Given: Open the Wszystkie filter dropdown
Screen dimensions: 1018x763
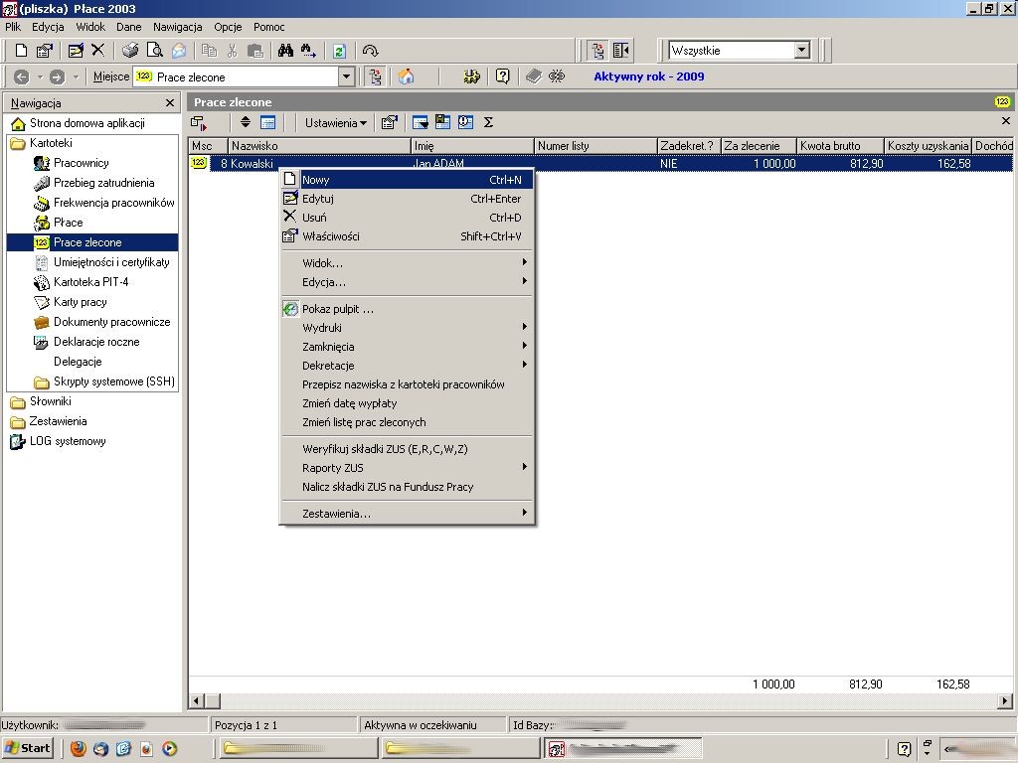Looking at the screenshot, I should click(802, 50).
